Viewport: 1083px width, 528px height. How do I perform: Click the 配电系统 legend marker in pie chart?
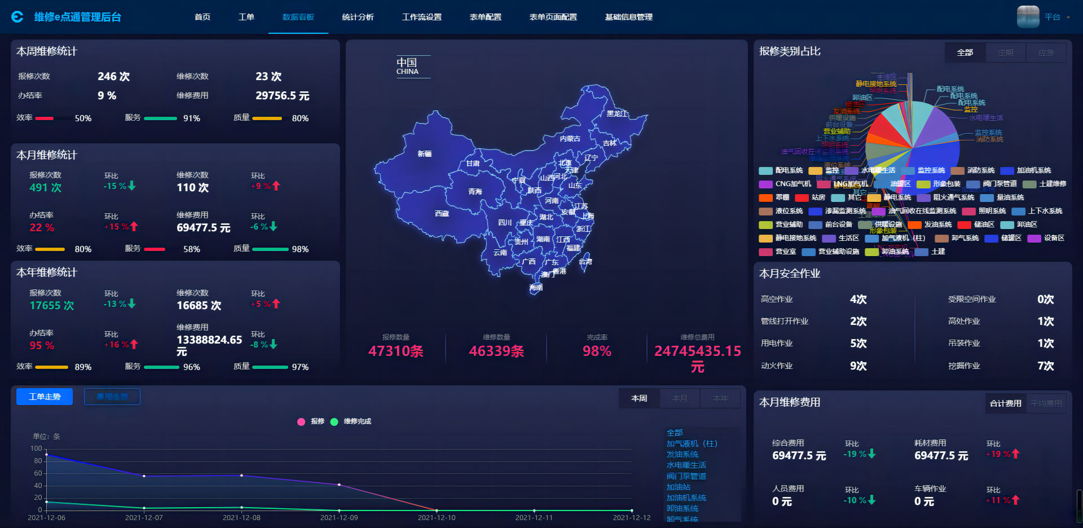pos(765,170)
